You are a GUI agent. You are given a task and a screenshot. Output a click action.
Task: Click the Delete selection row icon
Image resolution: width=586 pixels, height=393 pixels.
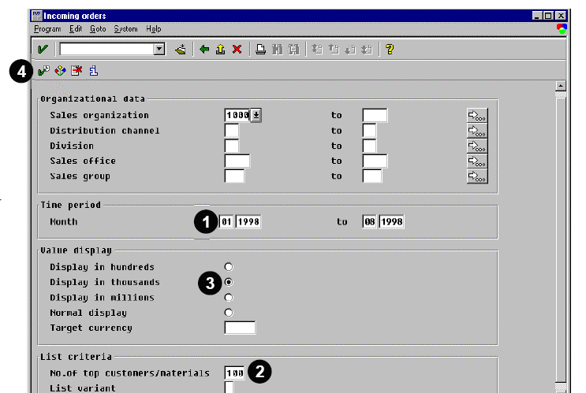77,70
